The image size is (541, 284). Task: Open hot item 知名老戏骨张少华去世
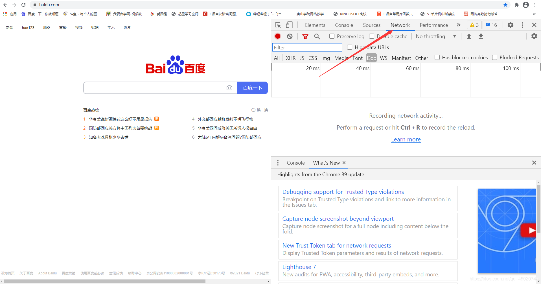click(x=109, y=137)
